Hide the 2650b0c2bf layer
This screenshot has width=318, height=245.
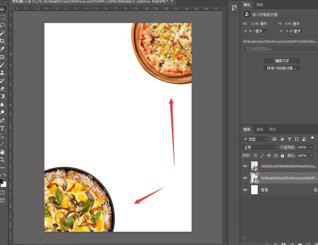(245, 166)
